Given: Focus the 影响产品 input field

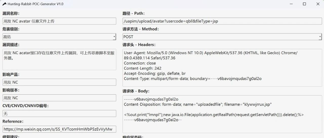Looking at the screenshot, I should (59, 82).
